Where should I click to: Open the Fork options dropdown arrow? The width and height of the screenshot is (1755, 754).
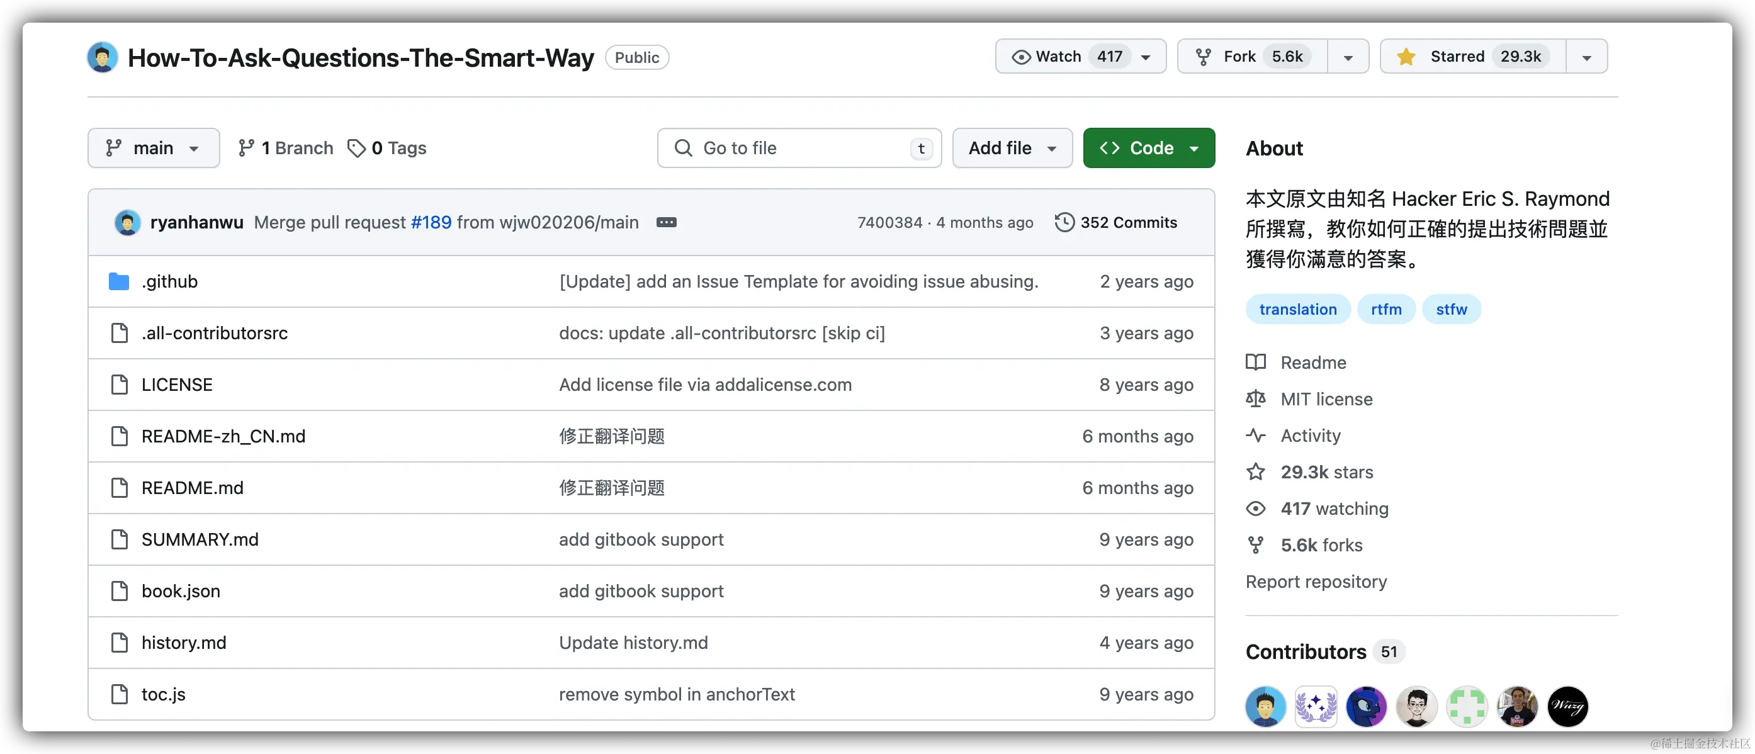1347,57
